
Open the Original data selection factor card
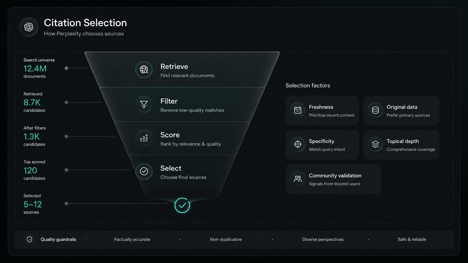(x=401, y=111)
